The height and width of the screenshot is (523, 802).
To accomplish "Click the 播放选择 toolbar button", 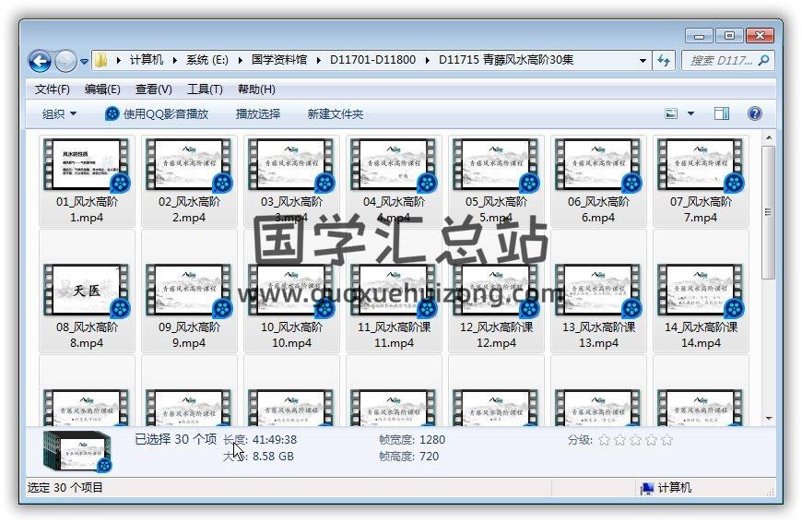I will coord(257,113).
